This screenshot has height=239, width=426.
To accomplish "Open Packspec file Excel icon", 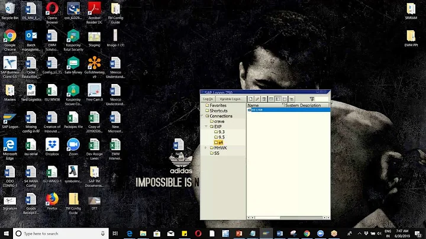I will tap(73, 119).
